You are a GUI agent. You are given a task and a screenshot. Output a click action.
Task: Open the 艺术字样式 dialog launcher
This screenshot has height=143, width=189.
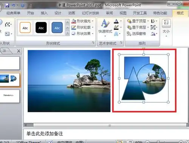click(x=121, y=43)
